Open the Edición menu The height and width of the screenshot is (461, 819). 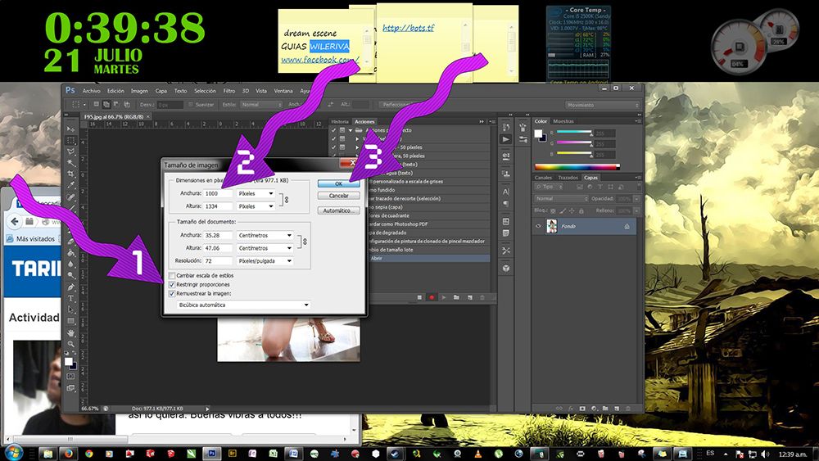[x=115, y=91]
